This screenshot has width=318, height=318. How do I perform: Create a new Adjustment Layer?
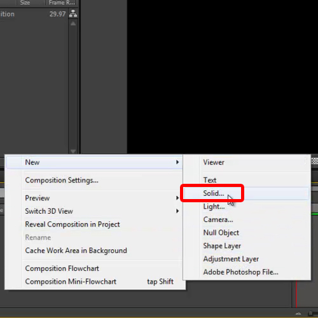click(x=247, y=259)
